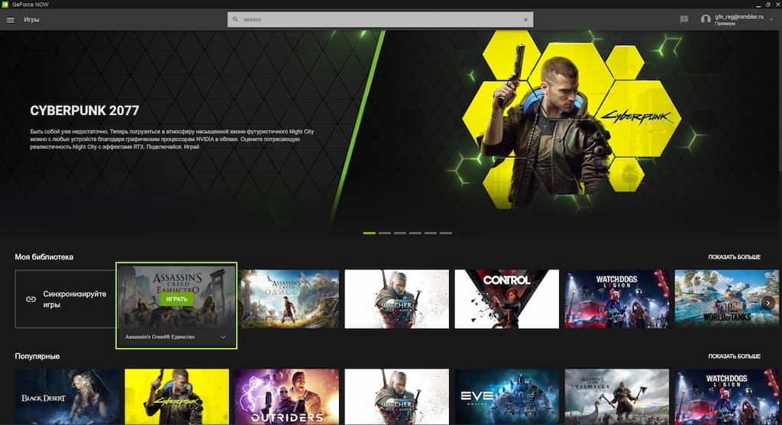
Task: Clear the search field with X
Action: click(525, 20)
